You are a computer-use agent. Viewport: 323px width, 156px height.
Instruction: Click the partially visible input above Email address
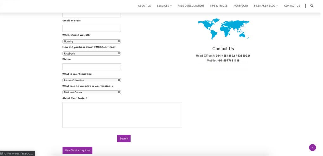point(92,15)
